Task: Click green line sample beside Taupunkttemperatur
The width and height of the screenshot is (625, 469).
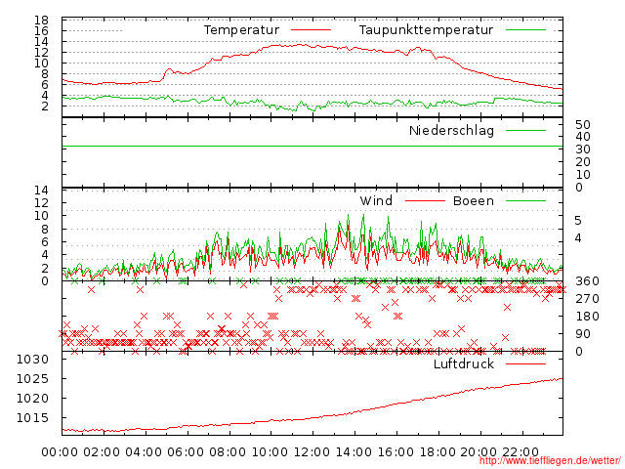Action: point(525,30)
